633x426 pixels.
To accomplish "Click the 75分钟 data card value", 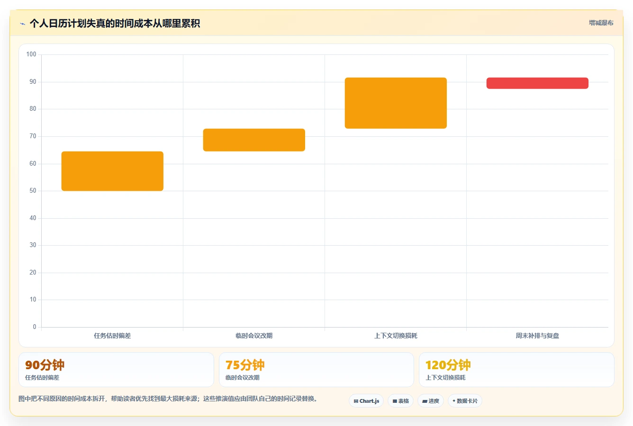I will tap(245, 365).
